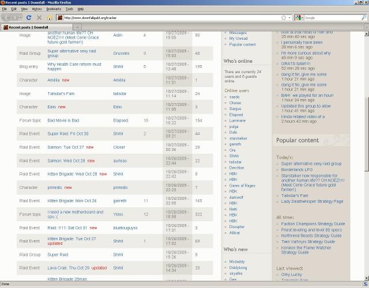Click the scrollbar down arrow
This screenshot has width=369, height=288.
367,278
